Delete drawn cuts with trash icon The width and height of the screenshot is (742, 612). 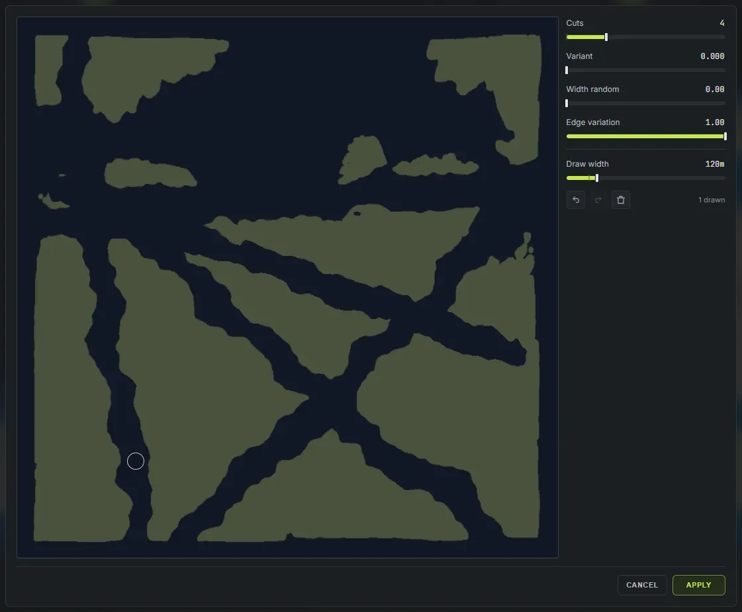[621, 200]
